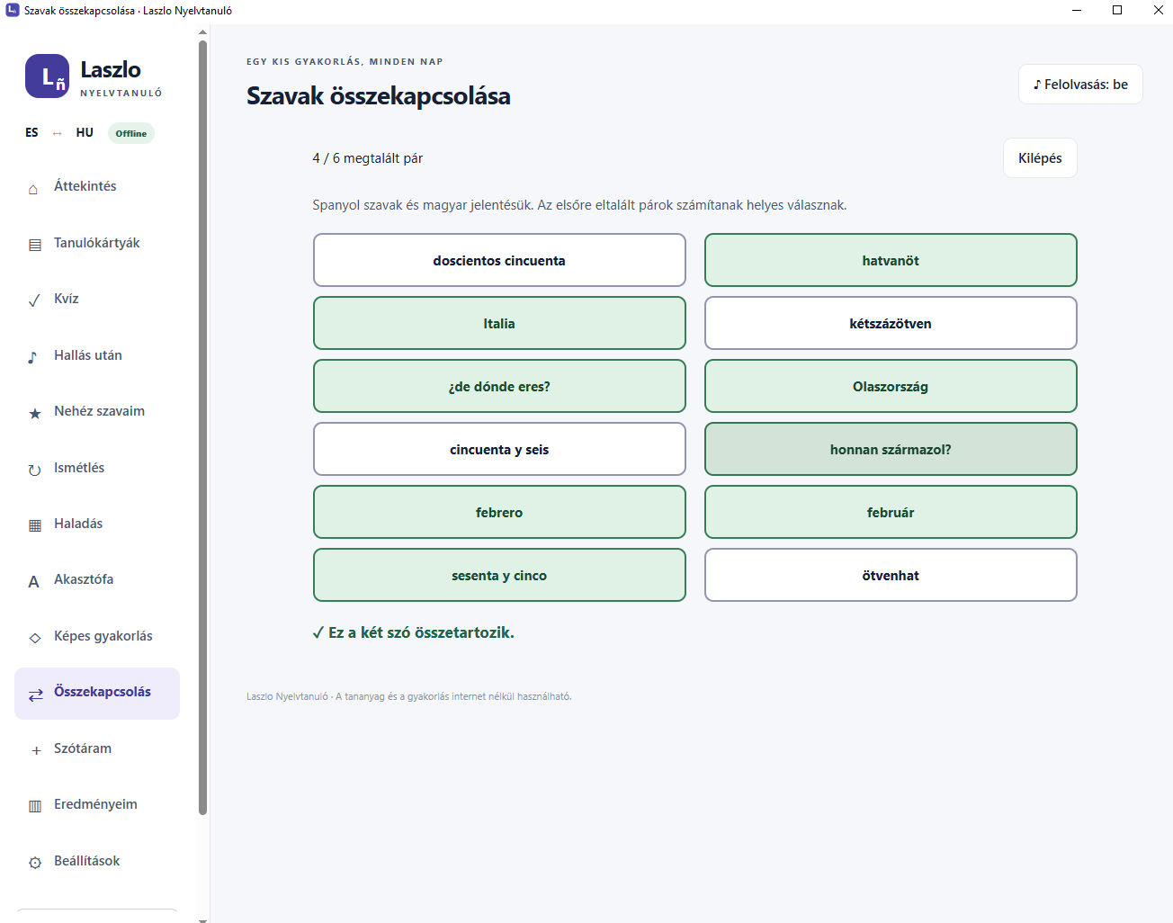Click the diamond icon beside Képes gyakorlás
This screenshot has width=1173, height=923.
click(x=34, y=638)
